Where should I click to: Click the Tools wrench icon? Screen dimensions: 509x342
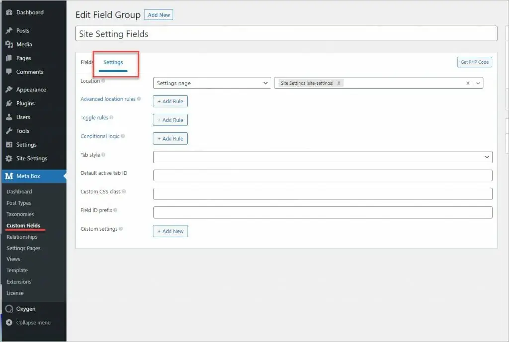pos(9,131)
